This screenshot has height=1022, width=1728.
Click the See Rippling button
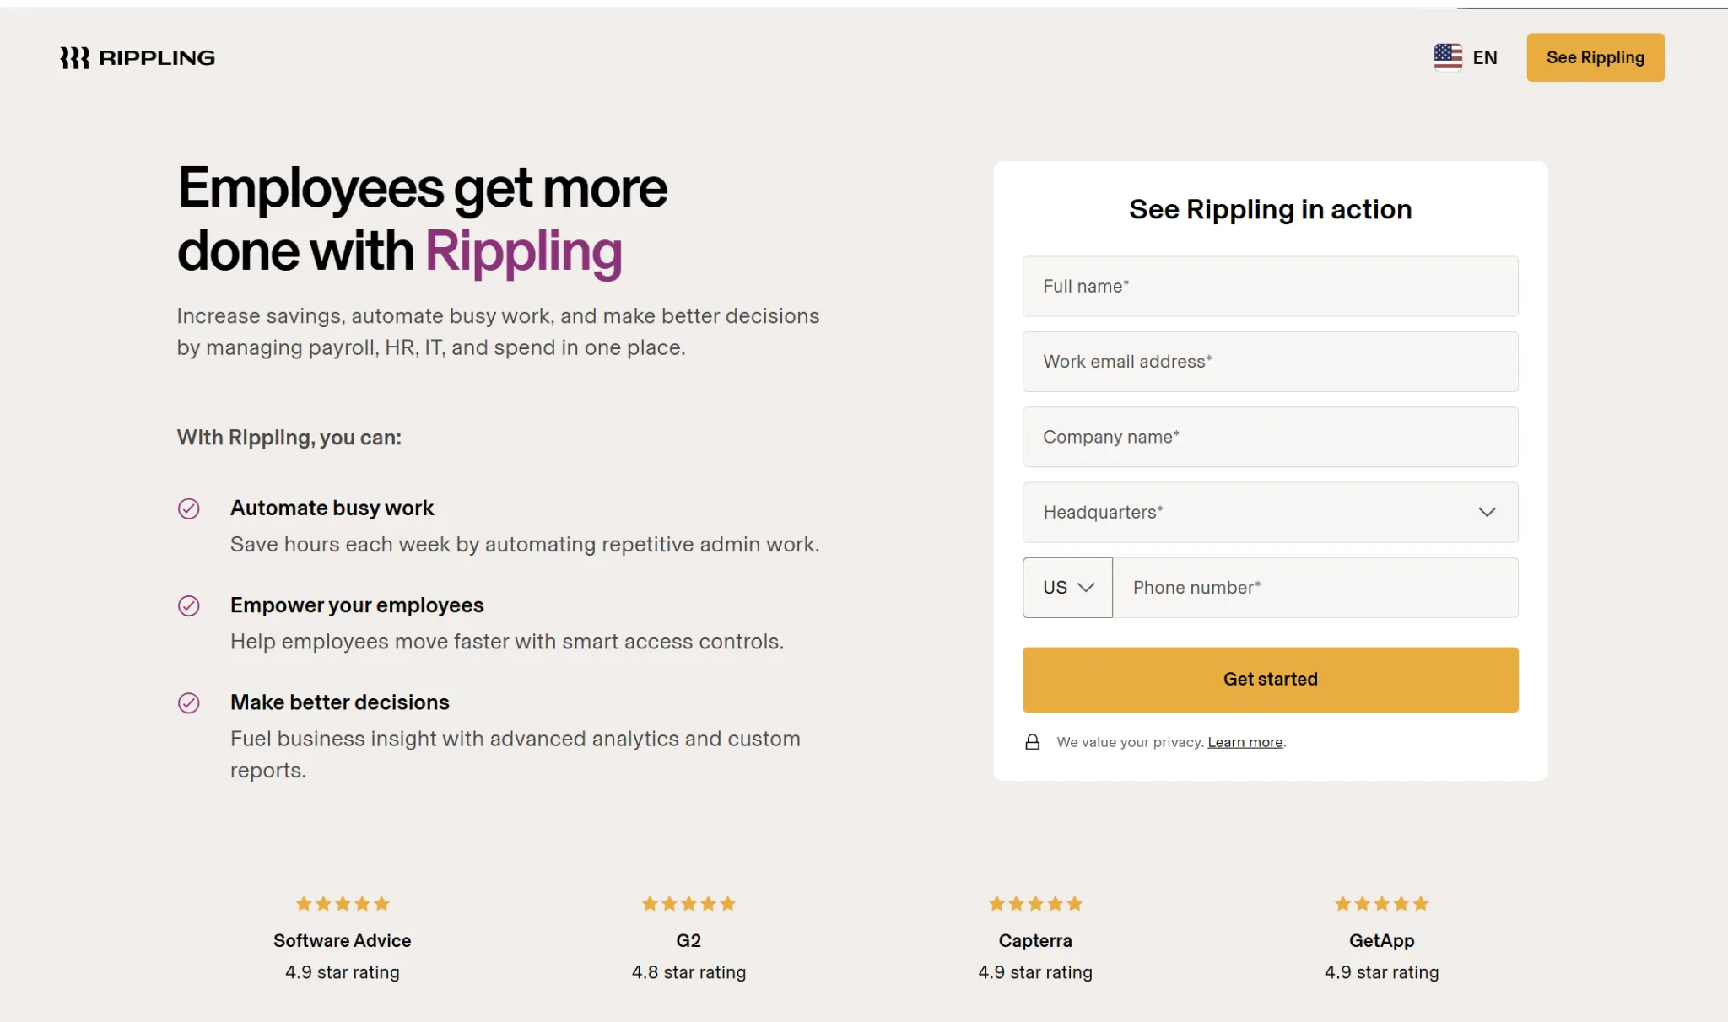(1595, 56)
